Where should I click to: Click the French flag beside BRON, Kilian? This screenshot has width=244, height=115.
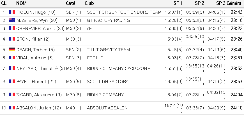tap(12, 39)
